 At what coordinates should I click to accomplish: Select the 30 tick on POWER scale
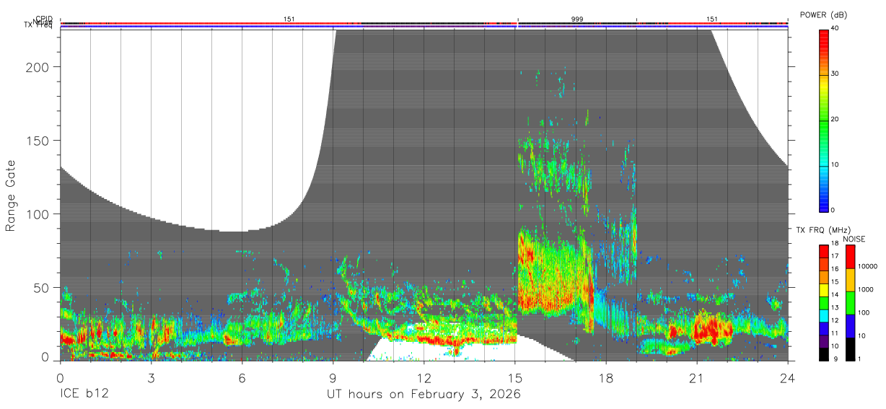(835, 74)
